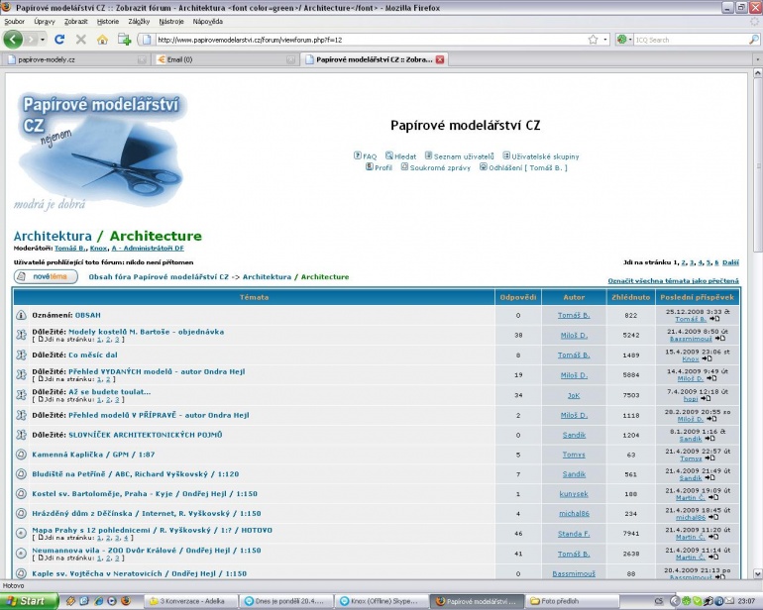Click last-post arrow icon in OBSAH row
This screenshot has width=763, height=610.
[x=714, y=319]
